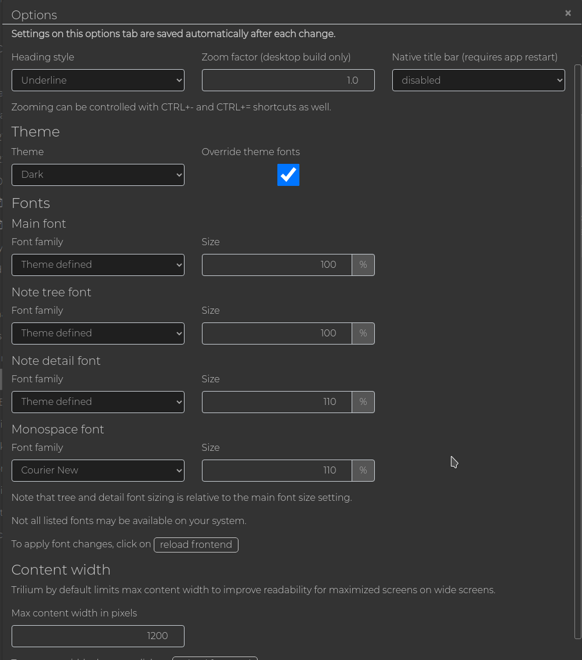Click the Monospace font size field

[277, 471]
